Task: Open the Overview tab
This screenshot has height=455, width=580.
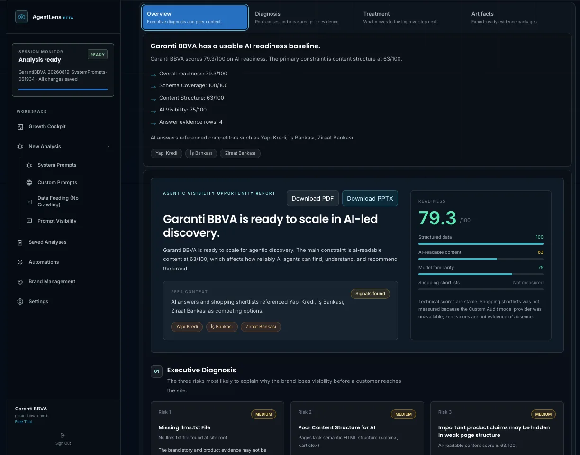Action: click(195, 18)
